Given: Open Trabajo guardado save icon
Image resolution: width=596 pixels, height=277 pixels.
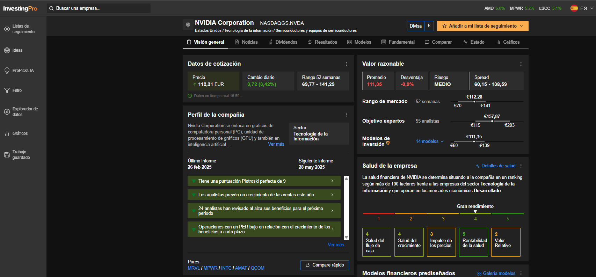Looking at the screenshot, I should [x=7, y=155].
